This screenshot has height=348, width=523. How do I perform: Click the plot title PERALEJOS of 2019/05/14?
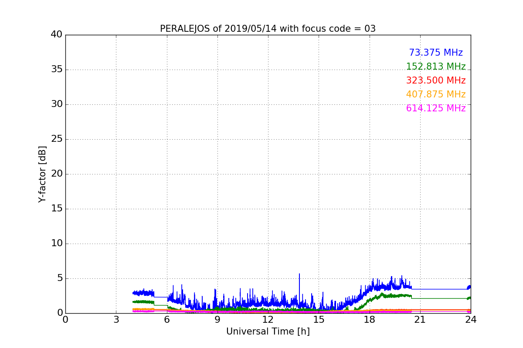[268, 29]
